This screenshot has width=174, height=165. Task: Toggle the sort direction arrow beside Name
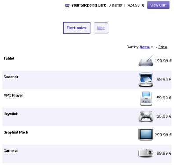pos(152,47)
